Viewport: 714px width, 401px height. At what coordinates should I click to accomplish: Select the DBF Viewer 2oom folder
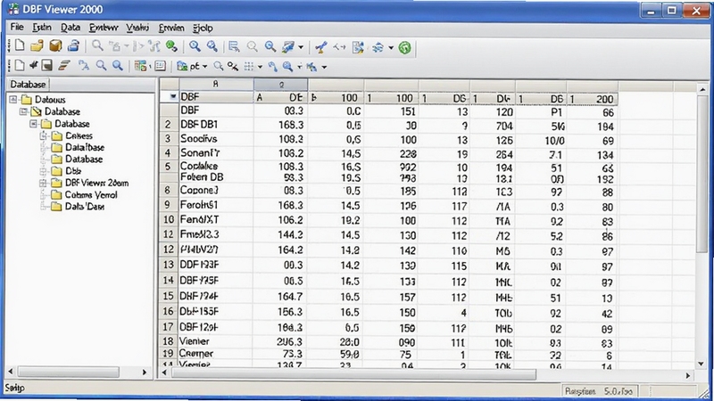click(x=97, y=184)
